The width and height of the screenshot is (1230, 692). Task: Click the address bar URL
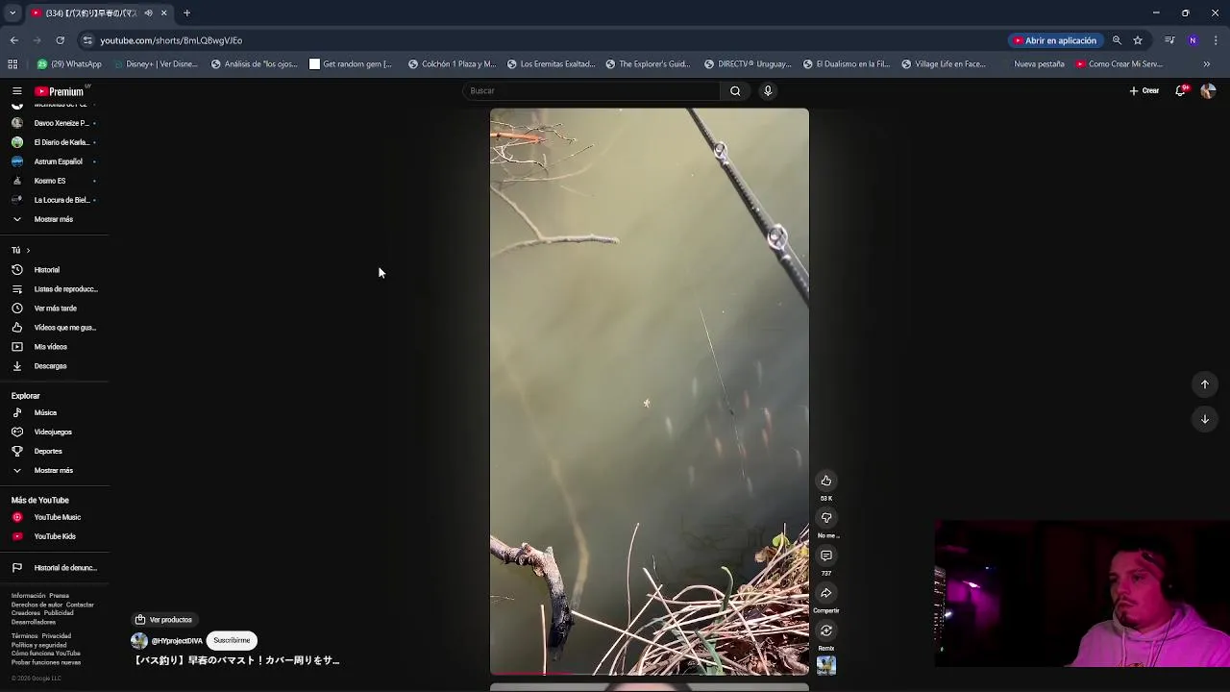coord(171,40)
